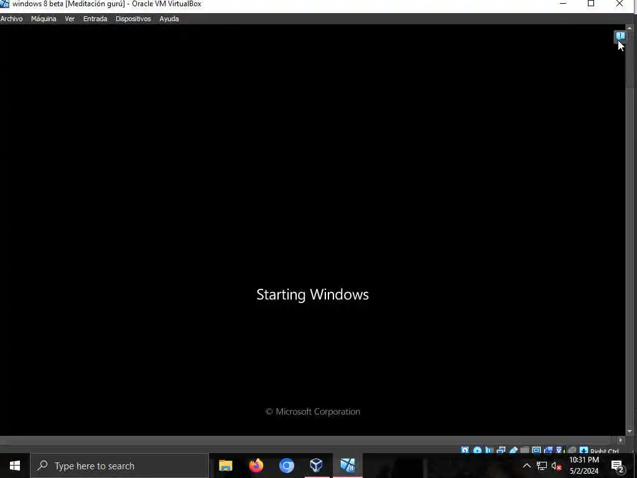Screen dimensions: 637x478
Task: Open the Máquina menu
Action: (x=44, y=19)
